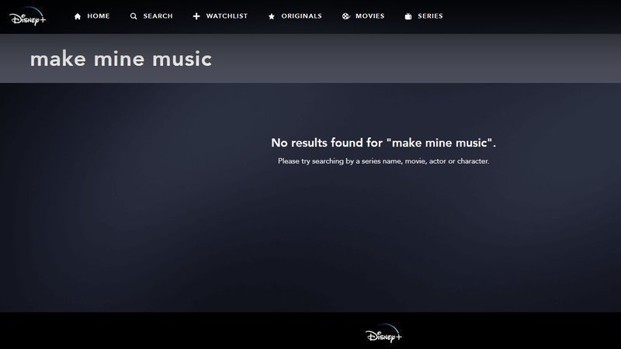Click the empty area of the search bar
621x349 pixels.
pos(416,59)
